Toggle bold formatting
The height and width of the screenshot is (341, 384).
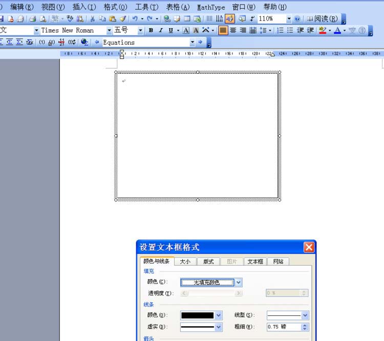click(x=151, y=30)
